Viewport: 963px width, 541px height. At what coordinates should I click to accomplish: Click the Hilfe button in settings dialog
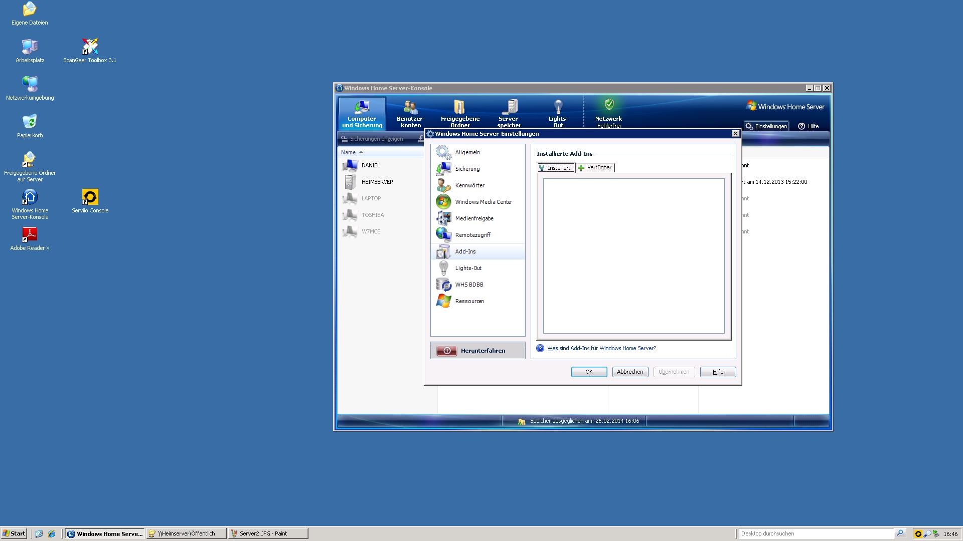(718, 372)
